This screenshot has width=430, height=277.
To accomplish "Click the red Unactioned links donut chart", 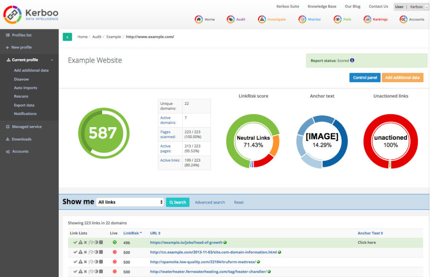I will [391, 141].
